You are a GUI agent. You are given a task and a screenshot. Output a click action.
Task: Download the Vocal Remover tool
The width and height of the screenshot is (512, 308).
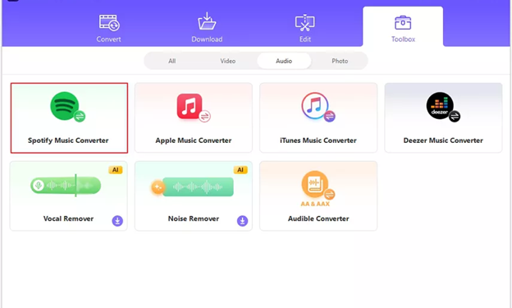117,221
